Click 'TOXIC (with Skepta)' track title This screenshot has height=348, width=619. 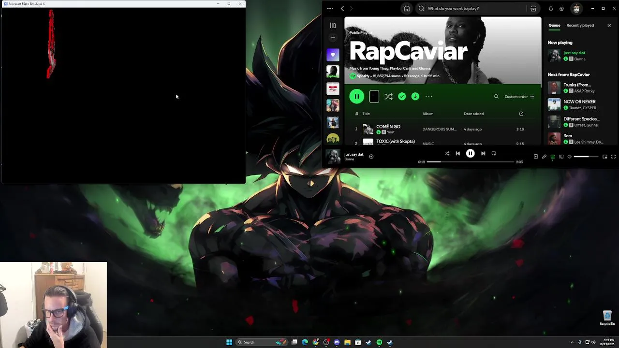(396, 141)
